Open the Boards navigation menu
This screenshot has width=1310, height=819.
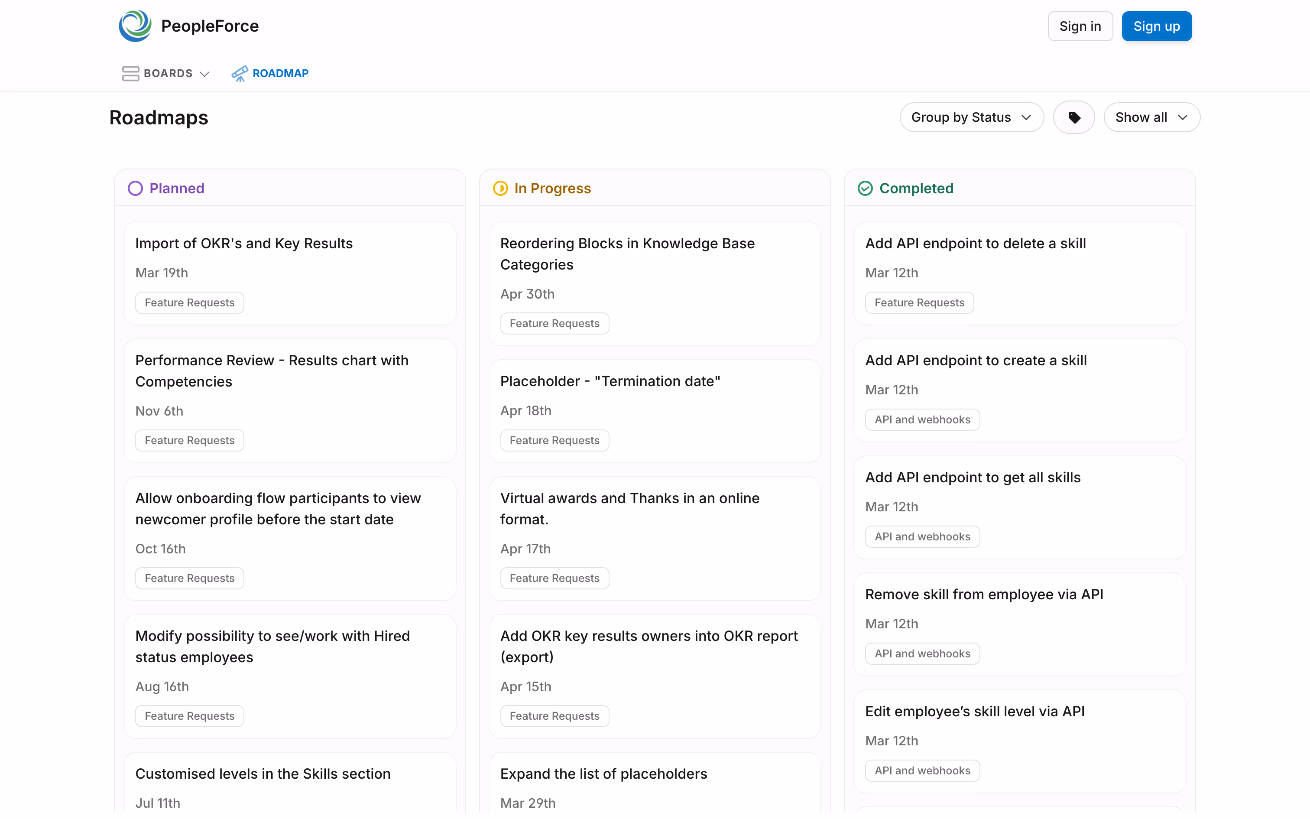tap(168, 73)
